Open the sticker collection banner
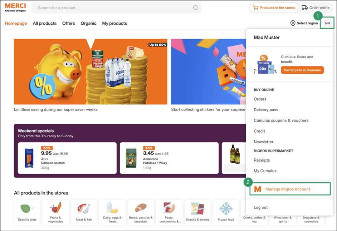Screen dimensions: 337x231 coord(209,72)
